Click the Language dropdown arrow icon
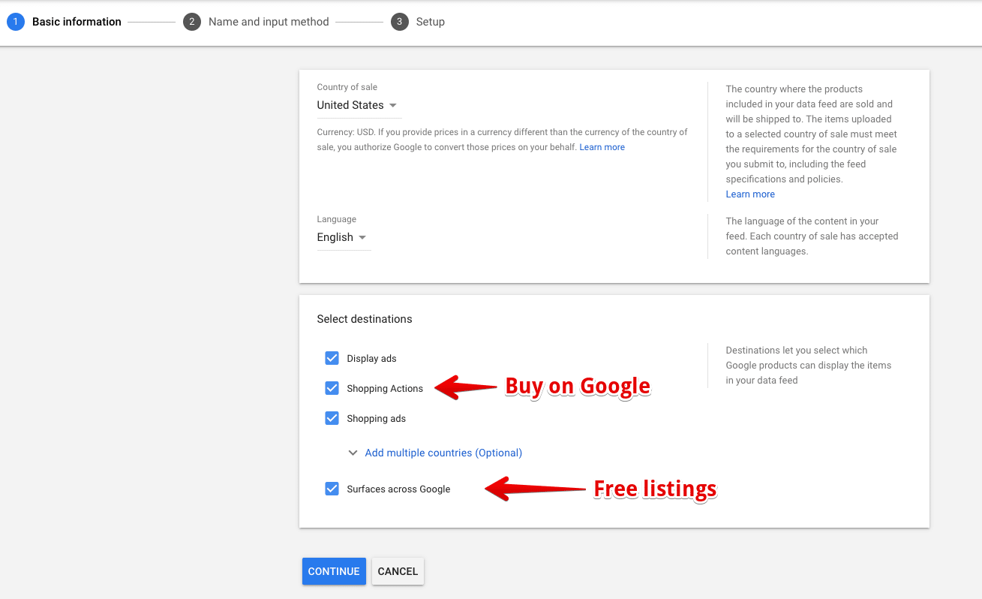 coord(363,237)
